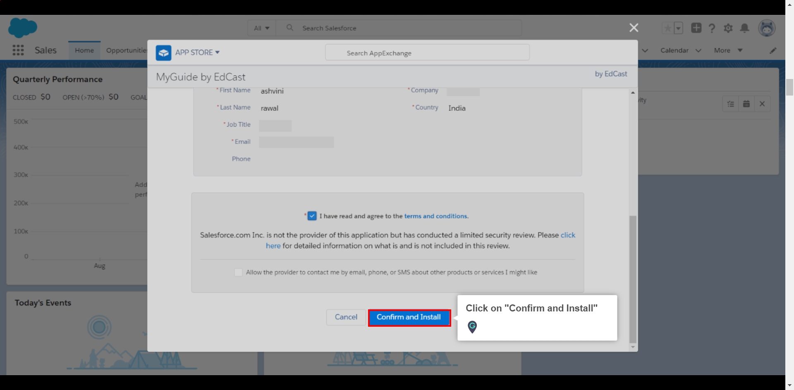
Task: Click the Salesforce cloud logo
Action: coord(23,28)
